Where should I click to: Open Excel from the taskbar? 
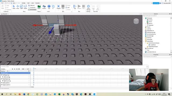click(59, 94)
